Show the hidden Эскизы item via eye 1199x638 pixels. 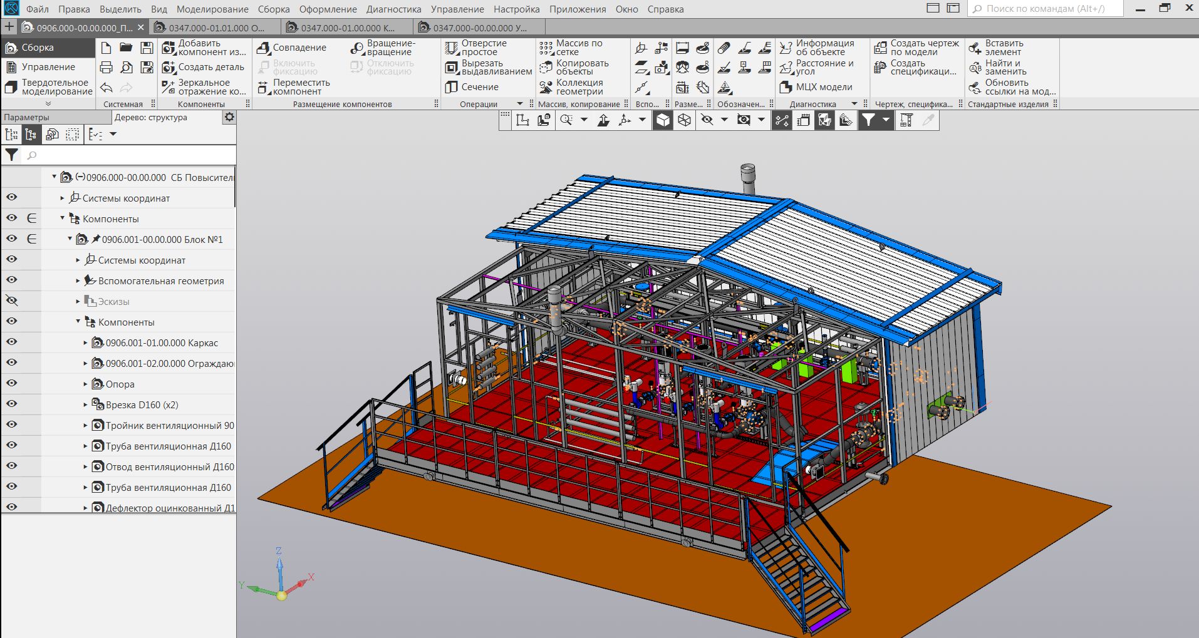click(x=11, y=301)
